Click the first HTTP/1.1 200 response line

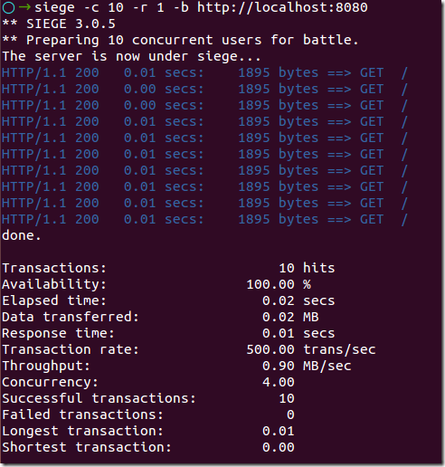pos(204,73)
